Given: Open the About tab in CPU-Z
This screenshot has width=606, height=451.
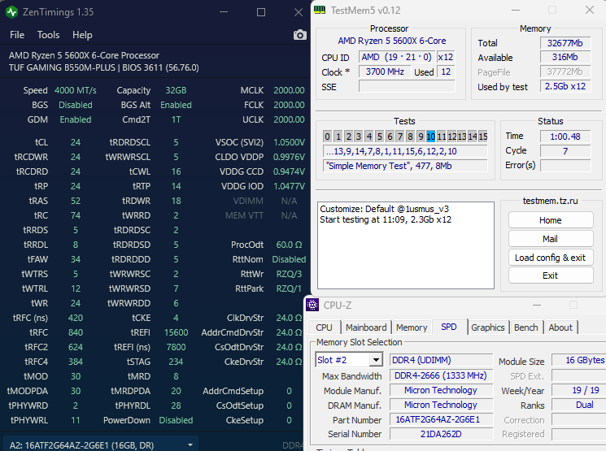Looking at the screenshot, I should [x=560, y=327].
